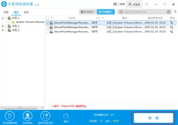Click the file name filter input field

(145, 12)
